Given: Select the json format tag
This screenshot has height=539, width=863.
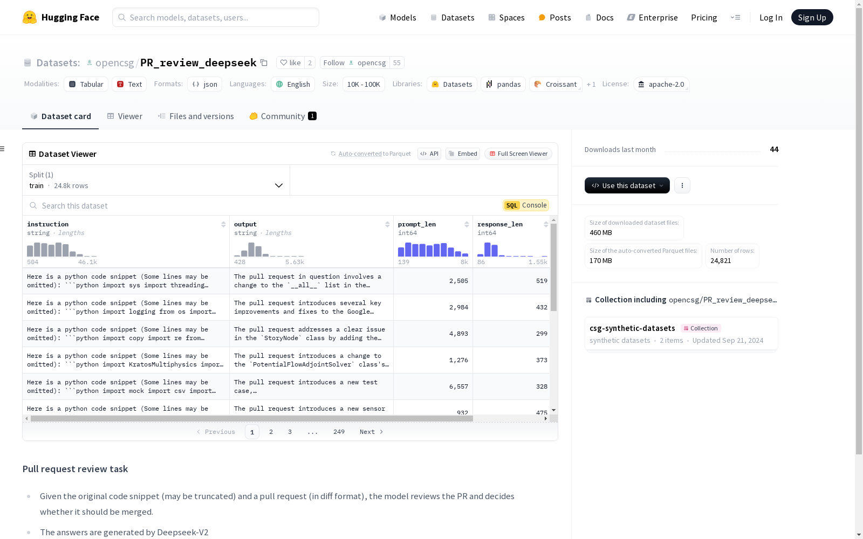Looking at the screenshot, I should (205, 84).
